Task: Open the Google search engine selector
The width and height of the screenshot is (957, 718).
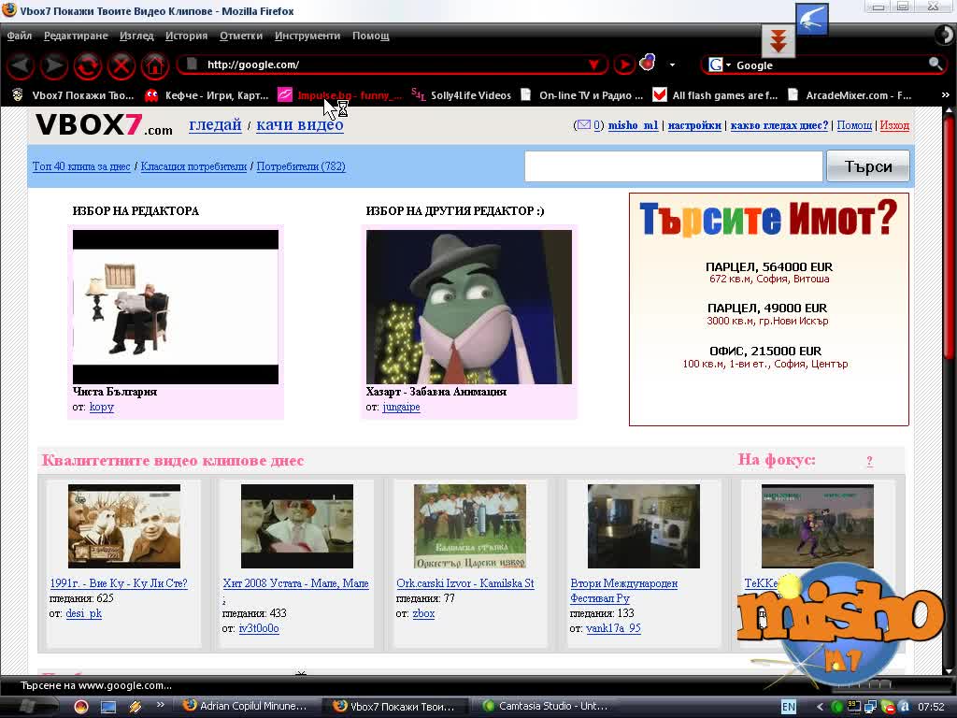Action: point(719,65)
